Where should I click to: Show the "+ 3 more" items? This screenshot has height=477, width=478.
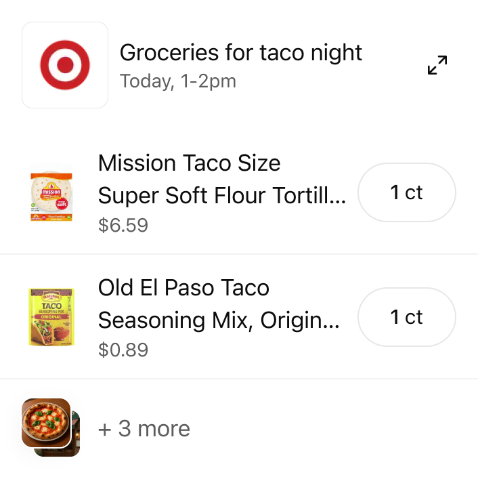[x=144, y=429]
